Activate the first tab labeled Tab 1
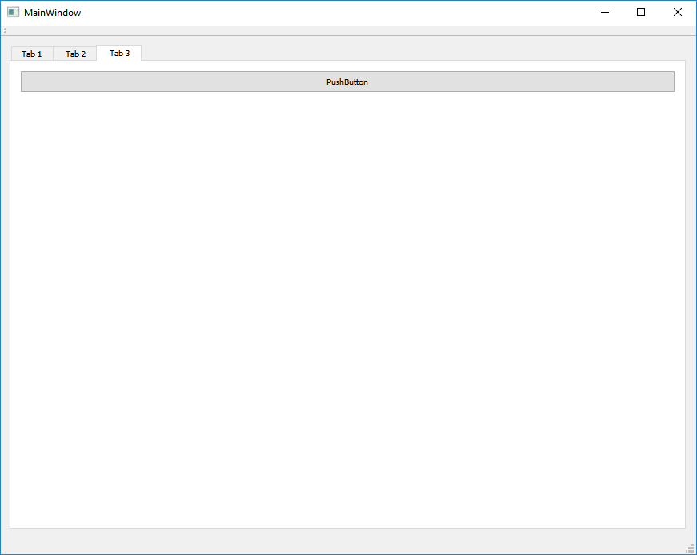Screen dimensions: 697x555 32,54
